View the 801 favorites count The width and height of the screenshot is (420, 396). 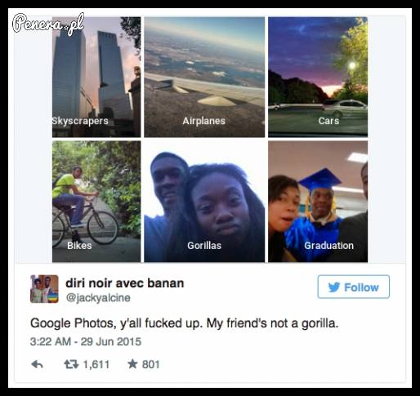pos(150,364)
